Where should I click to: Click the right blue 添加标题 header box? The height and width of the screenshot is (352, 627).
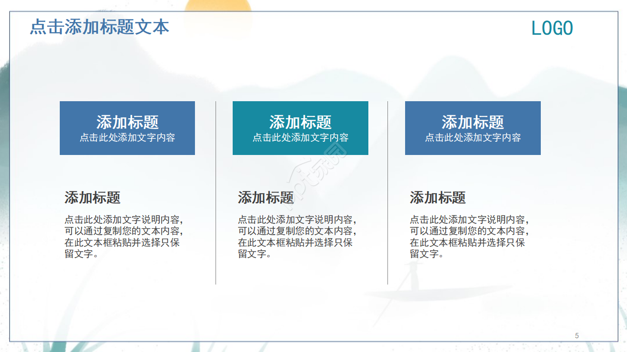(473, 128)
